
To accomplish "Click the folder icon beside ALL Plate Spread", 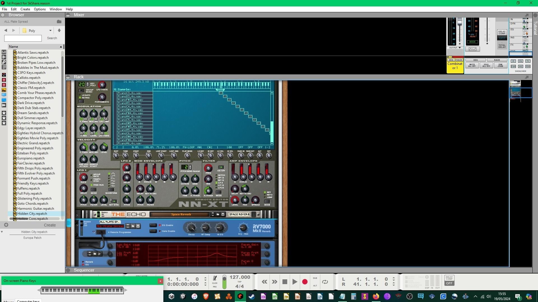I will 59,22.
